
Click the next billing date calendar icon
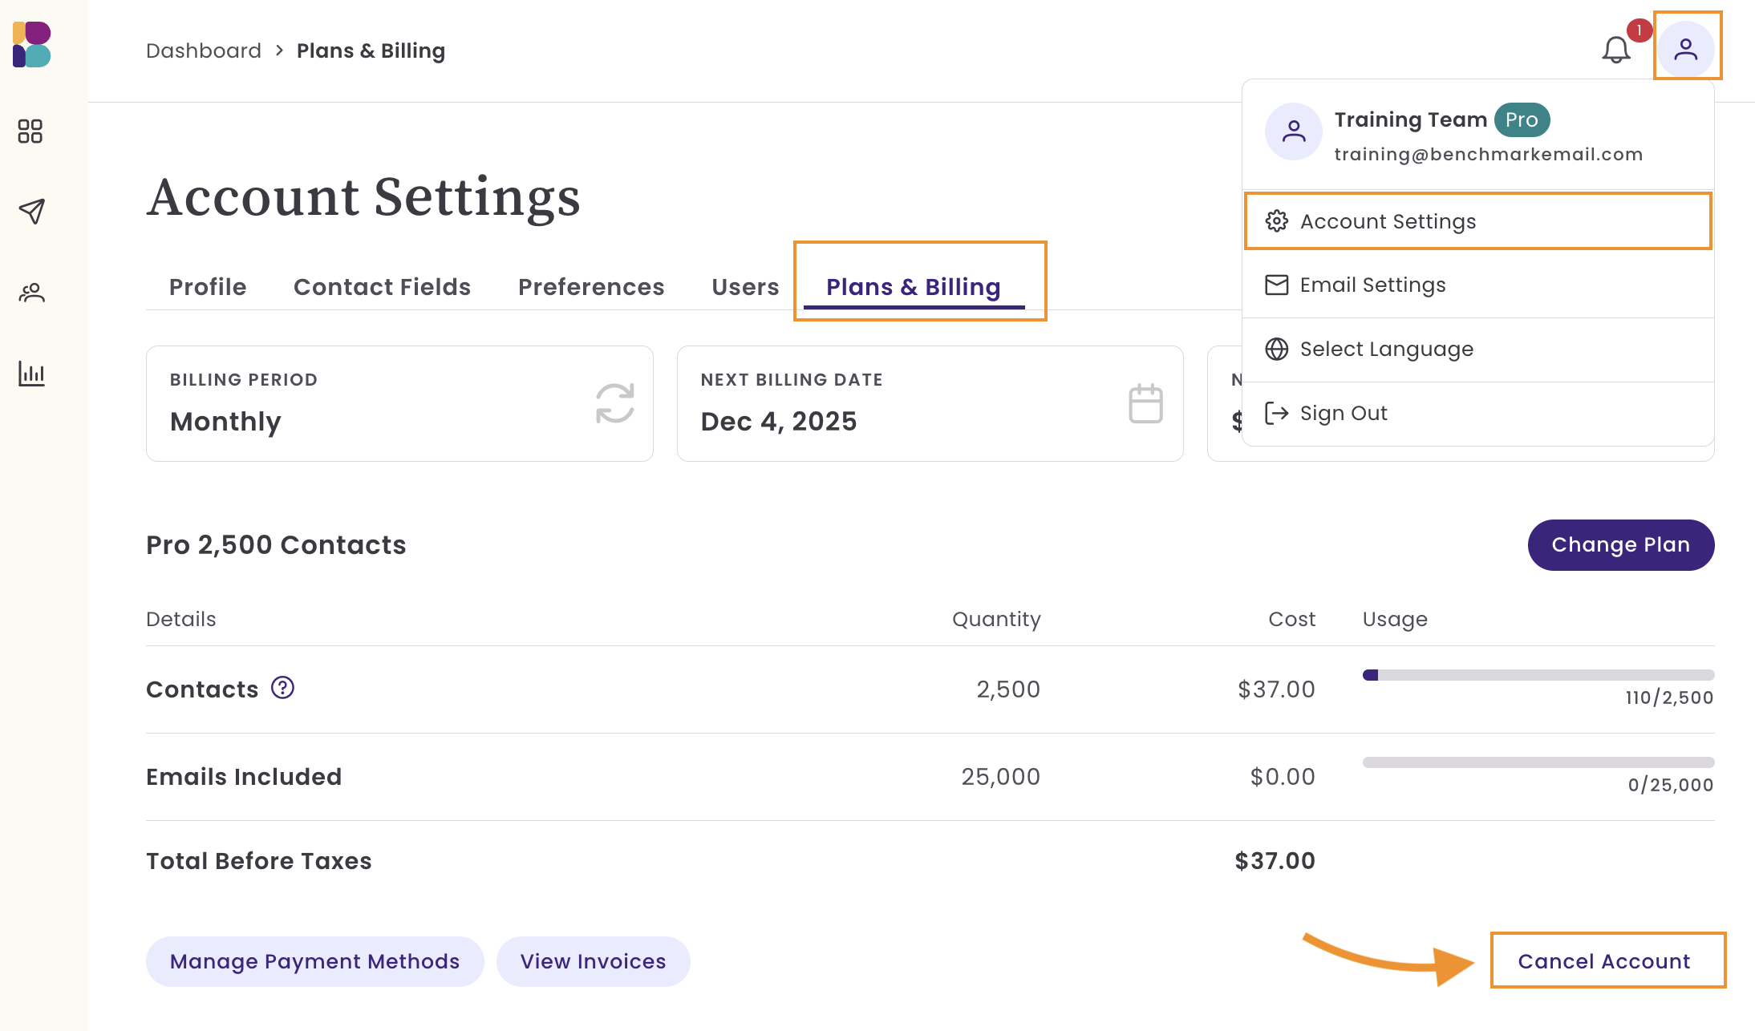1145,403
